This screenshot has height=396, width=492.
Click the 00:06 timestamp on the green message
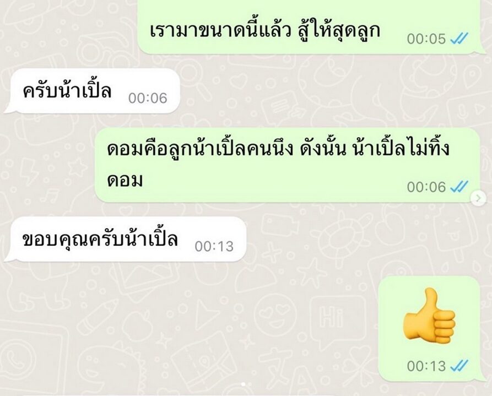(x=426, y=187)
